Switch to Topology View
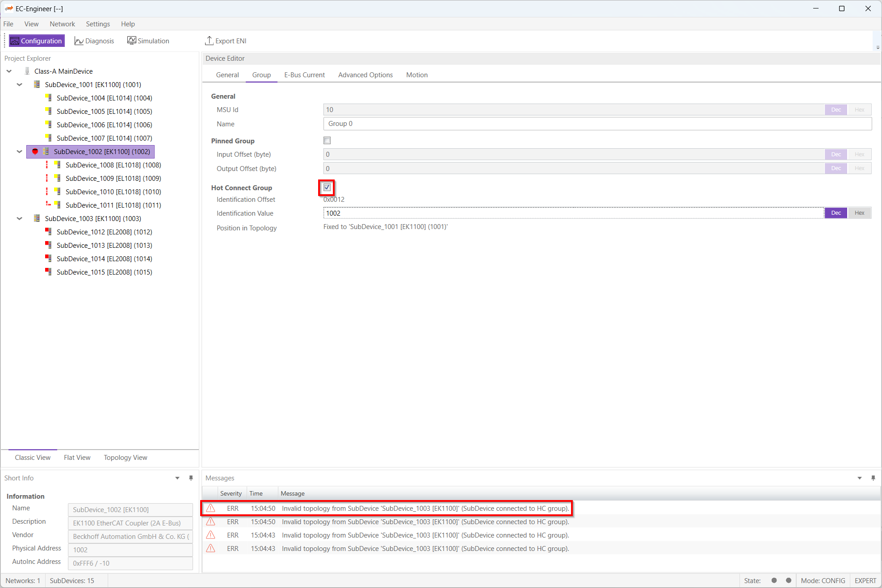This screenshot has height=588, width=882. click(125, 458)
